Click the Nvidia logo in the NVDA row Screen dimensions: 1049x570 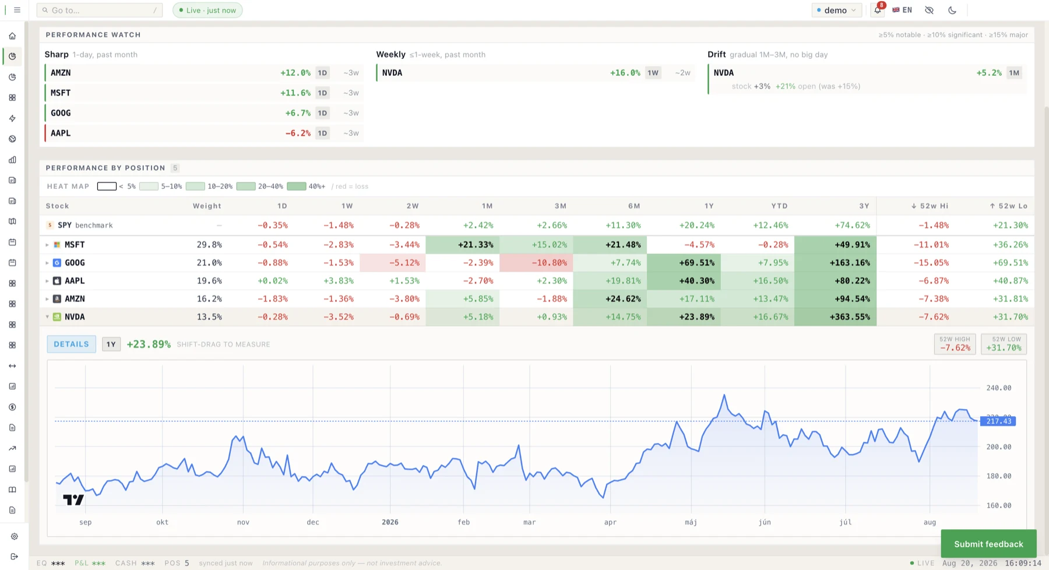point(57,317)
